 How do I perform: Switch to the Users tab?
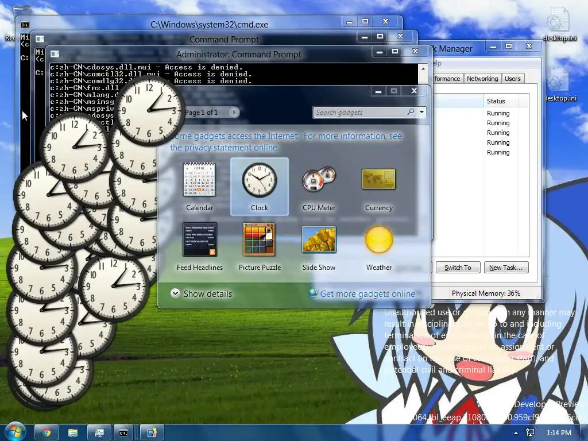click(x=512, y=78)
